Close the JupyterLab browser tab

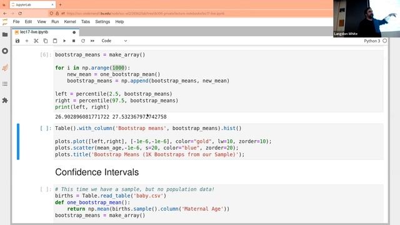(x=52, y=4)
